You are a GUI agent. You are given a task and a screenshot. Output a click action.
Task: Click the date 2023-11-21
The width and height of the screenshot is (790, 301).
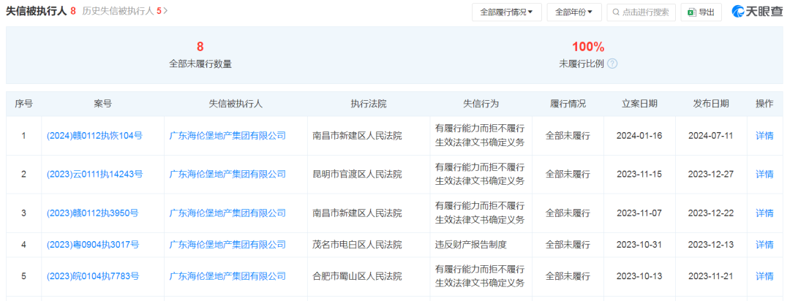pyautogui.click(x=710, y=276)
